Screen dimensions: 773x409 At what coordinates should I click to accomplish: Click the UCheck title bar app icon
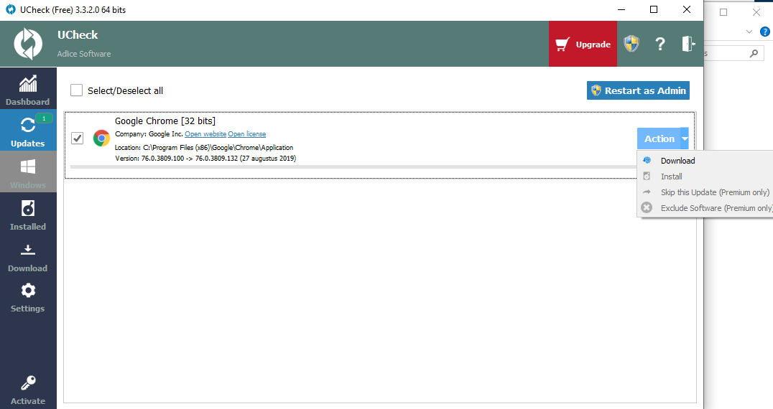[10, 10]
